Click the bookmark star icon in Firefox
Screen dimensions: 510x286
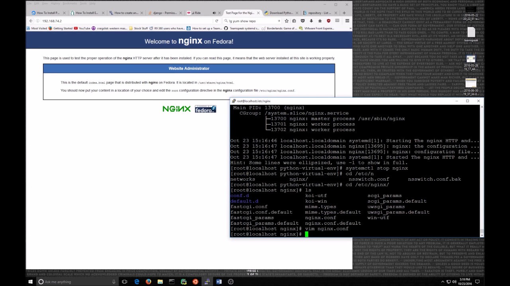286,21
